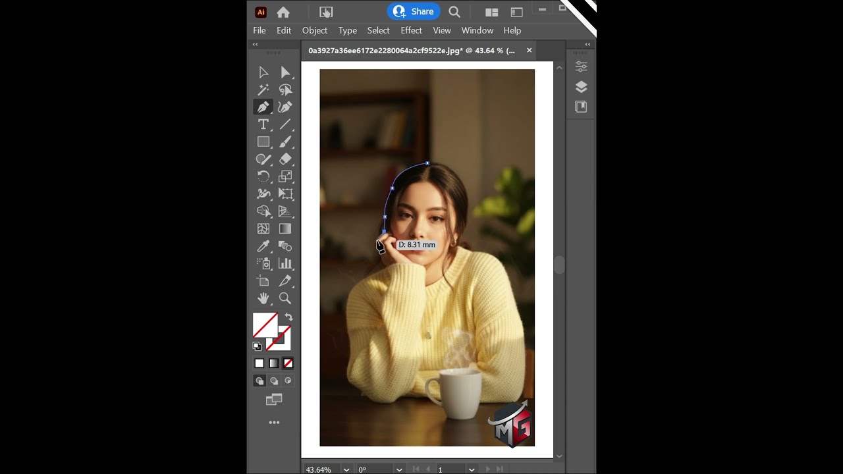
Task: Select the Slice tool
Action: coord(285,281)
